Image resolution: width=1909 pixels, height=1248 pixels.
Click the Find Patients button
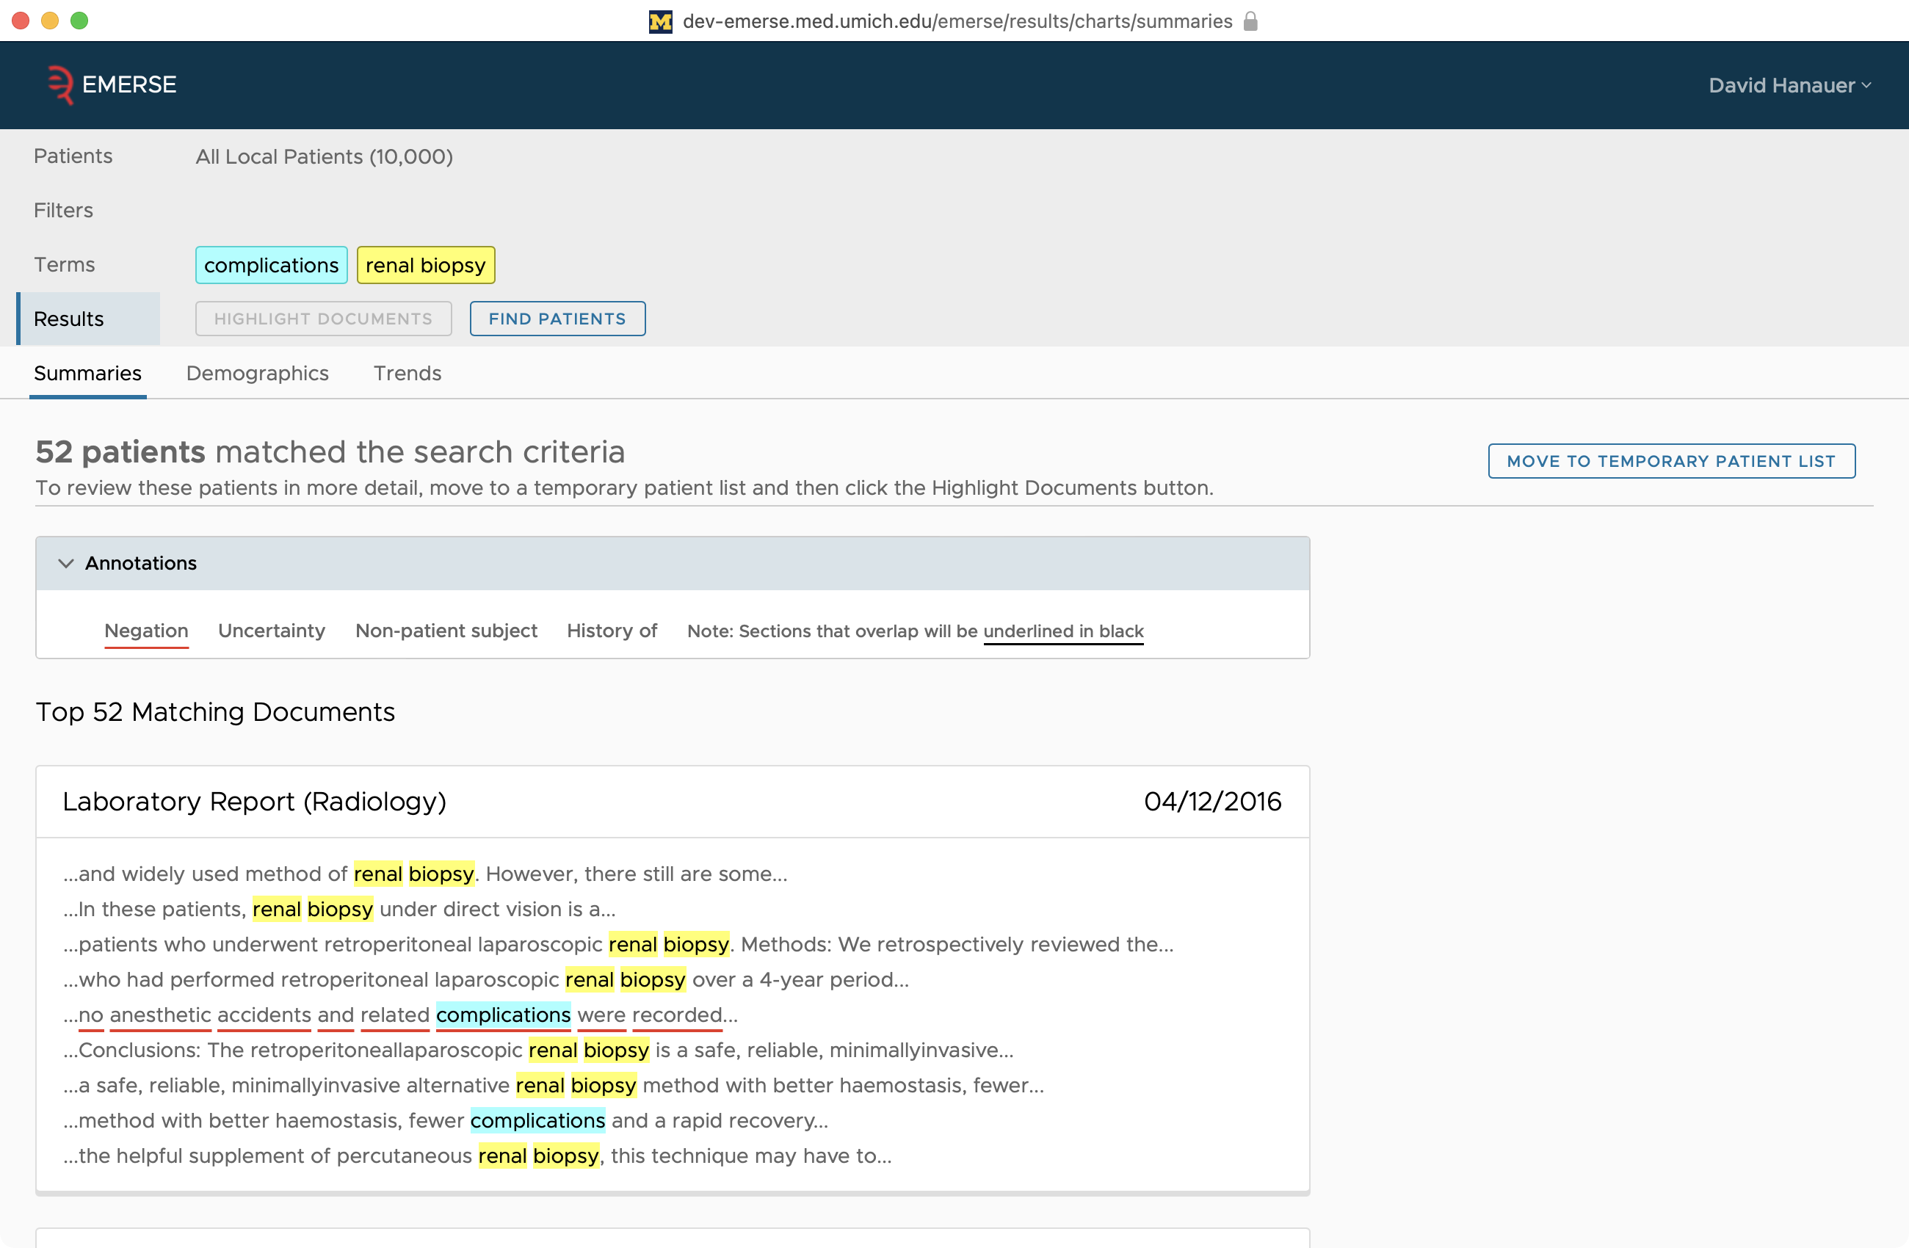pyautogui.click(x=557, y=319)
